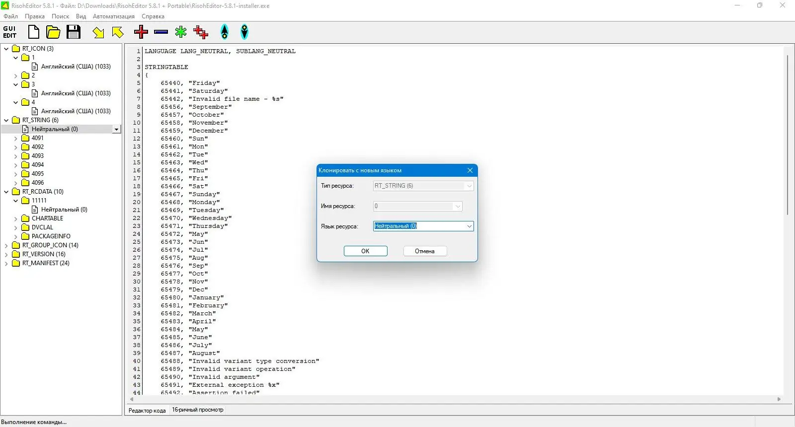795x427 pixels.
Task: Select the Нейтральный (0) item under 11111
Action: tap(64, 210)
